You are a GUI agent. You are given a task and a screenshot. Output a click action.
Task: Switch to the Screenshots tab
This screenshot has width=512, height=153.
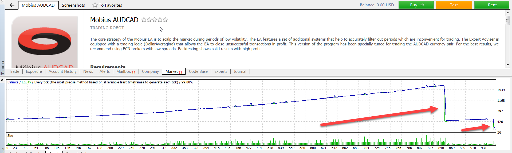(x=73, y=5)
